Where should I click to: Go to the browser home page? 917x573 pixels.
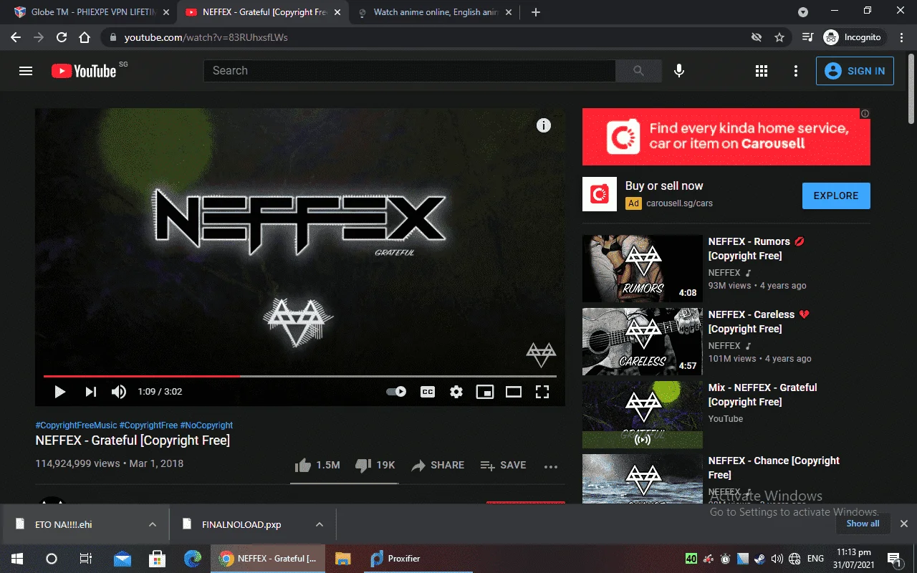click(x=85, y=37)
